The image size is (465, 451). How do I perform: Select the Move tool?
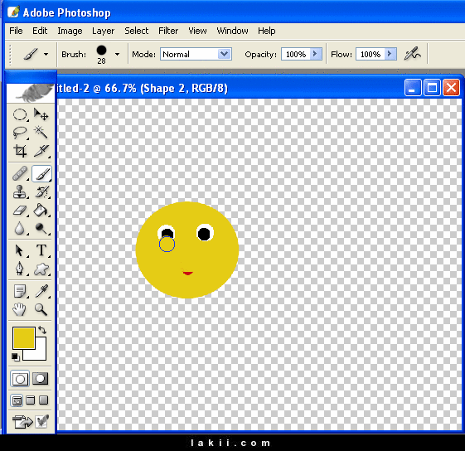click(41, 114)
